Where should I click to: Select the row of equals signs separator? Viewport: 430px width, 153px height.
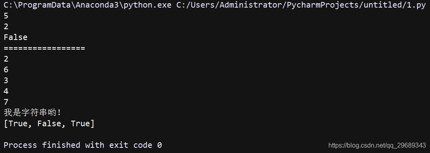click(44, 48)
